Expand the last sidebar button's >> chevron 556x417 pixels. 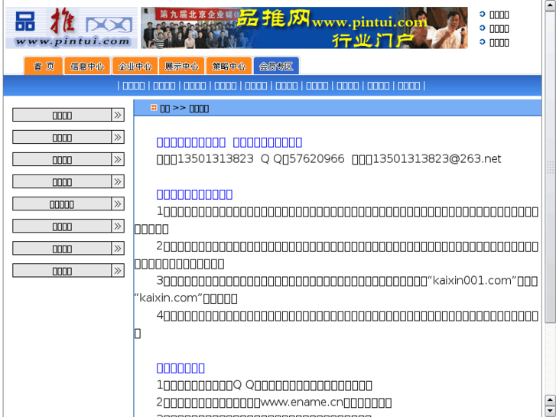118,270
